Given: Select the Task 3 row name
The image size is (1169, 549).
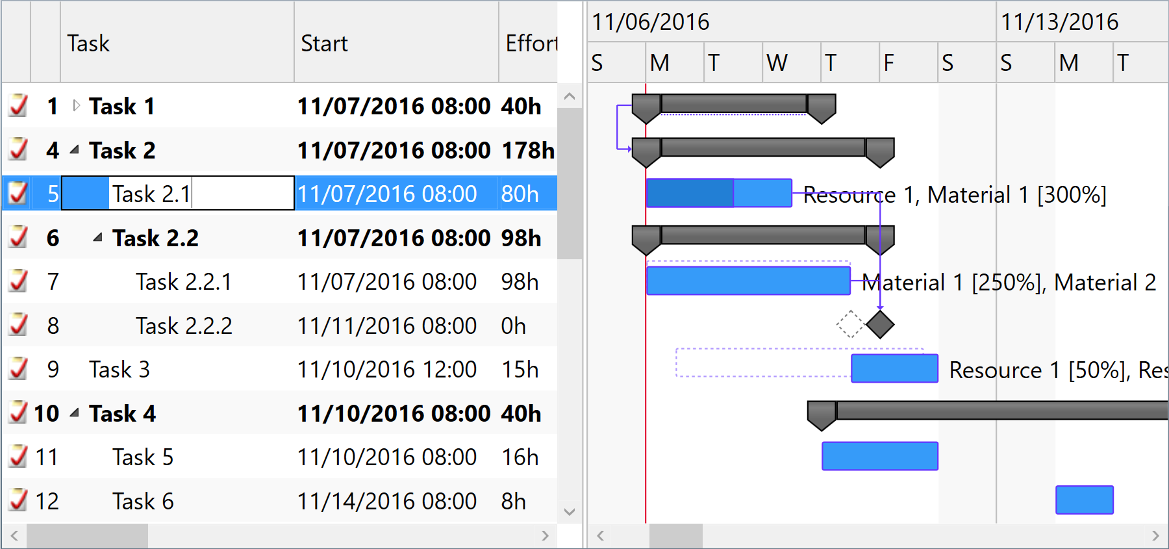Looking at the screenshot, I should point(119,370).
